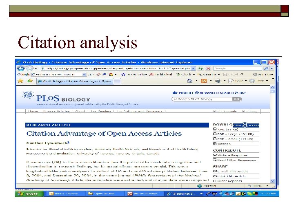This screenshot has width=294, height=220.
Task: Click the Search PLoS Biology field
Action: [202, 99]
